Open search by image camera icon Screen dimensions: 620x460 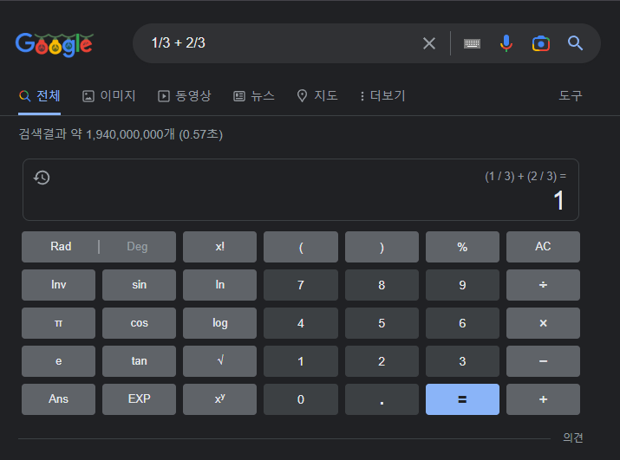541,43
